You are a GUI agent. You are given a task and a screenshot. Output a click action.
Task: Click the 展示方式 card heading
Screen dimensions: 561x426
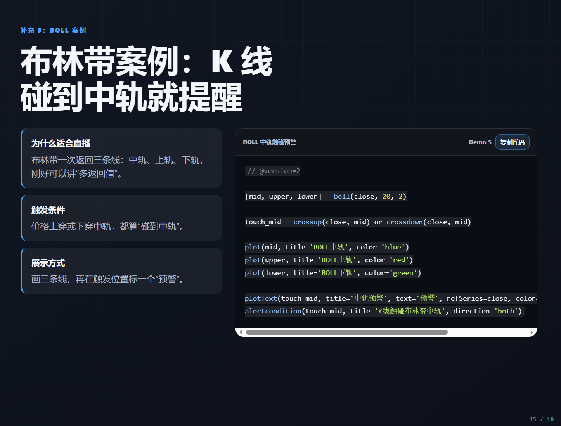point(48,263)
